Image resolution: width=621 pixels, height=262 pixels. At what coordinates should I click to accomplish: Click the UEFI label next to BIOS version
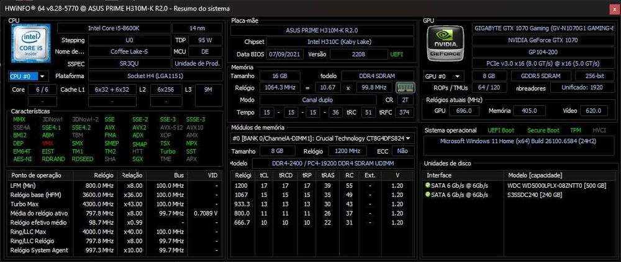tap(397, 54)
